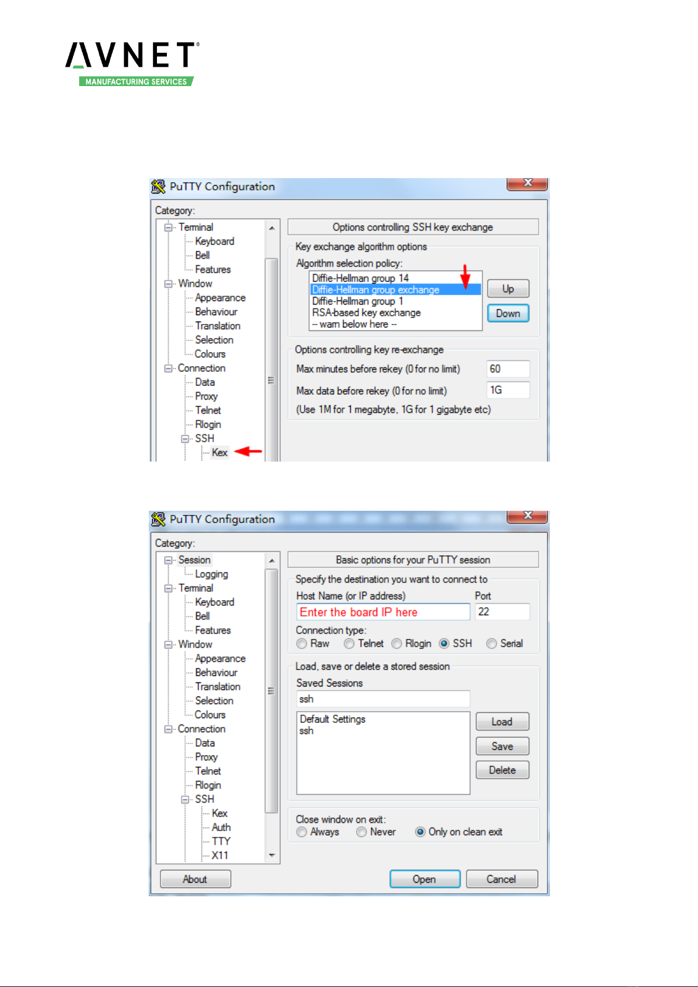Click Open to start connection
Screen dimensions: 698x987
point(425,879)
